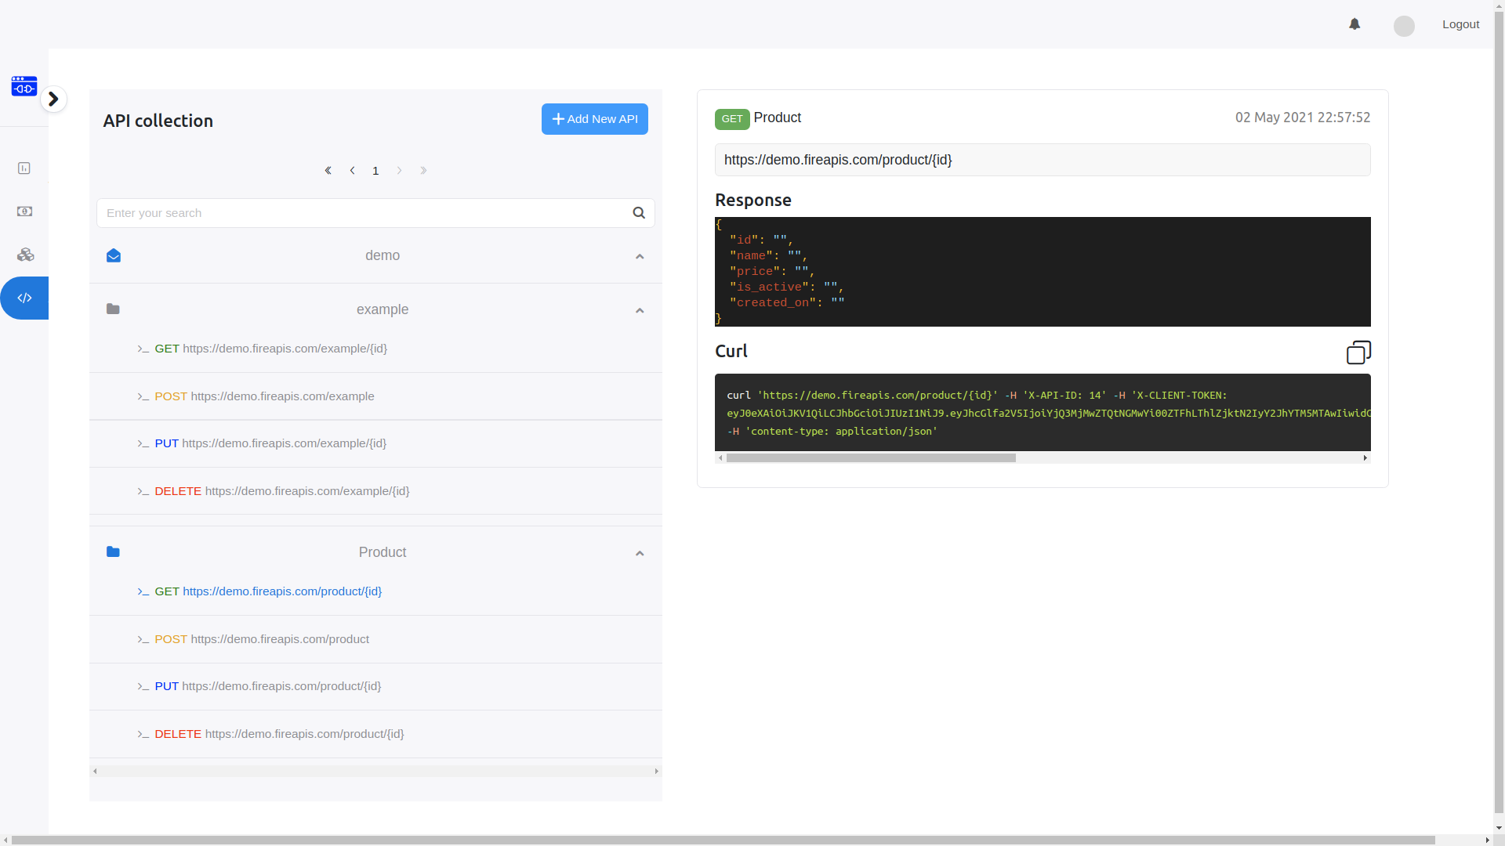1505x846 pixels.
Task: Go to first page of pagination
Action: (328, 171)
